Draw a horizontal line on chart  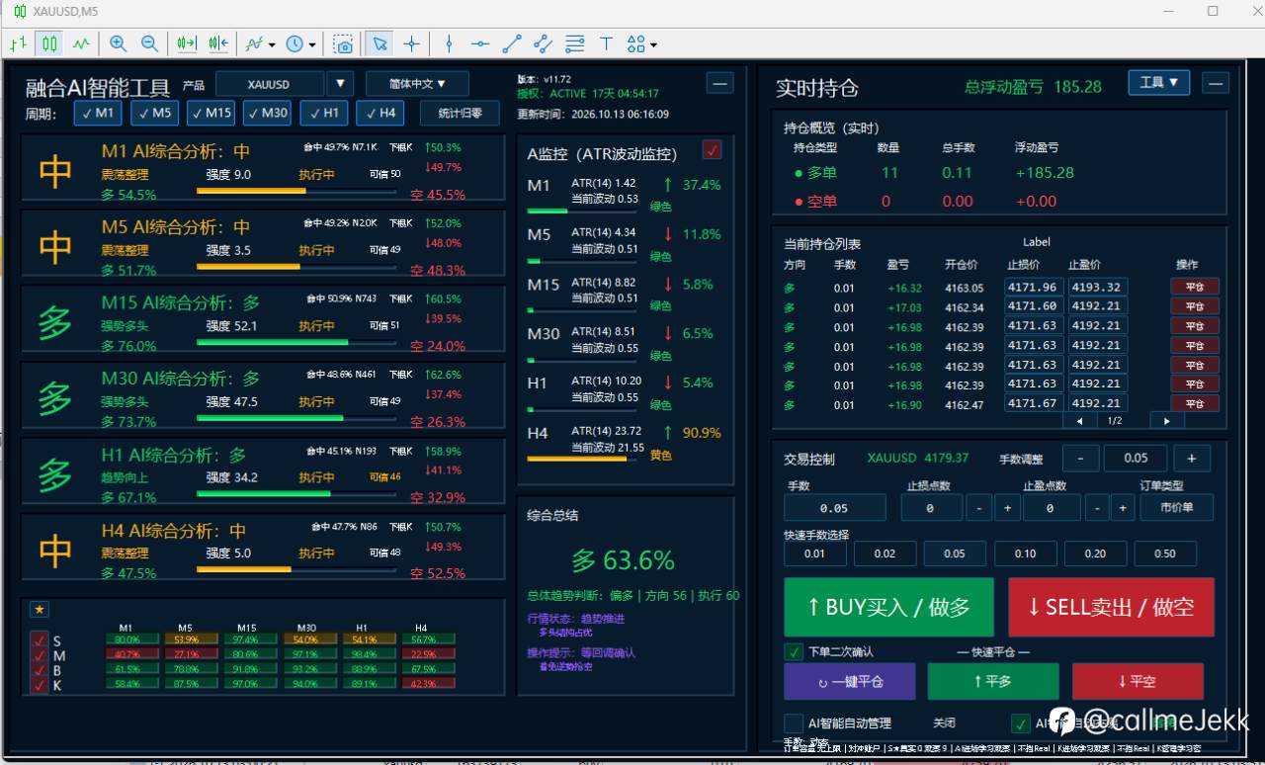click(x=480, y=43)
